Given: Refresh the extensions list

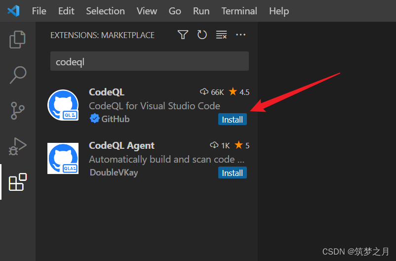Looking at the screenshot, I should coord(202,35).
